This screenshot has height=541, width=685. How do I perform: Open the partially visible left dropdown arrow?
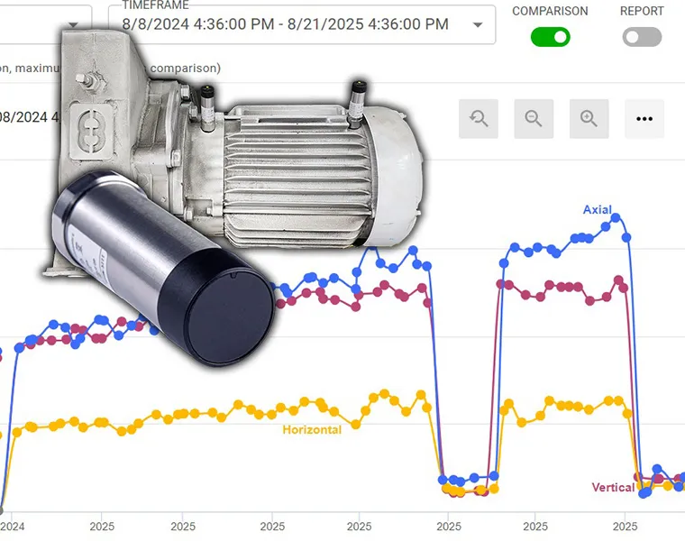coord(73,25)
